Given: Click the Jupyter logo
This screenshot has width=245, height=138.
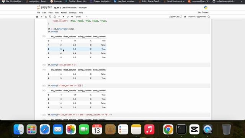Looking at the screenshot, I should point(44,7).
